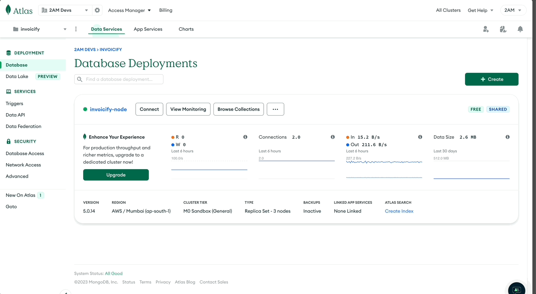Open Network Access in sidebar
Image resolution: width=536 pixels, height=294 pixels.
click(23, 165)
